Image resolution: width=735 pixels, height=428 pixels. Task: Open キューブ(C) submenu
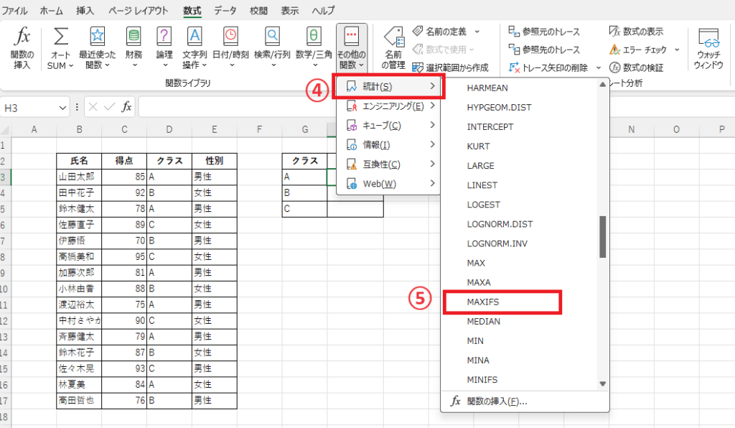coord(388,125)
